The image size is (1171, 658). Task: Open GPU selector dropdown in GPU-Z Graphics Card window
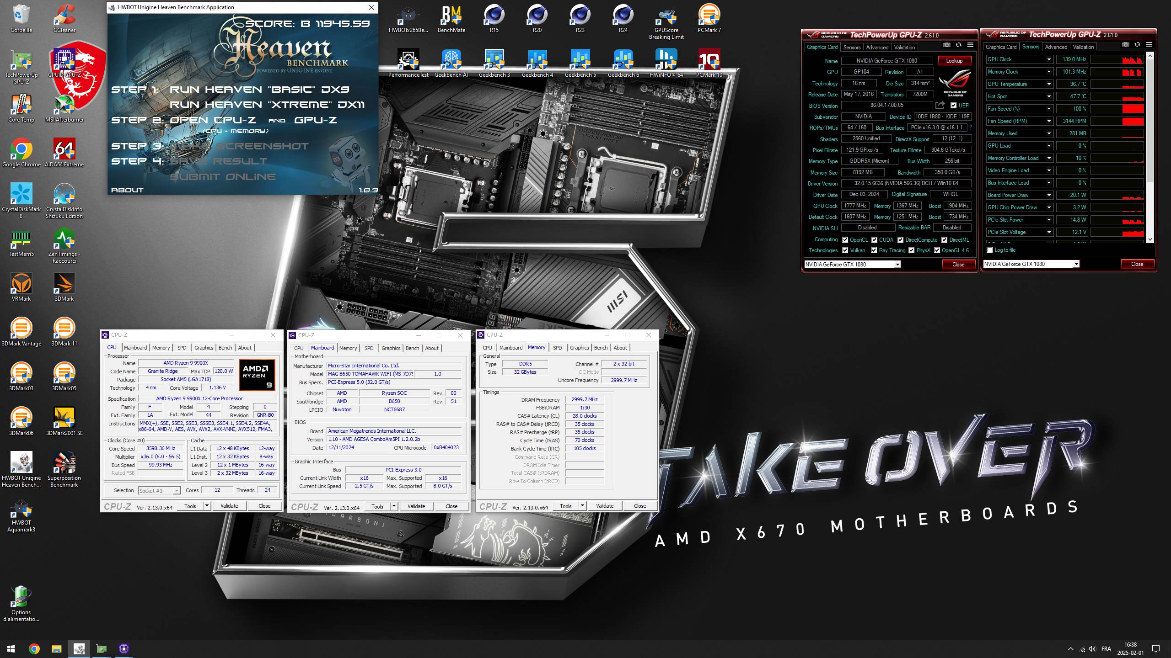click(x=897, y=265)
